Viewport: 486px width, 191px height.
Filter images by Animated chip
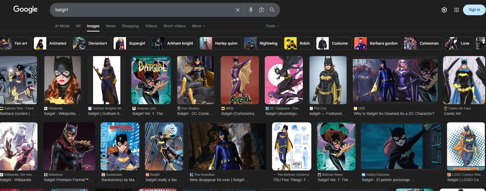[52, 43]
